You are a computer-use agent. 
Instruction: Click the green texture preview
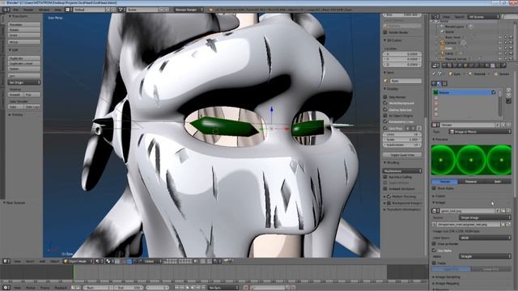click(471, 160)
